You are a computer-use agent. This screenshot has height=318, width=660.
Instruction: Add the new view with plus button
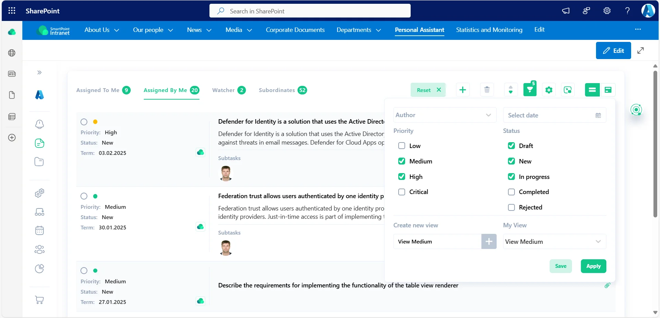(489, 241)
